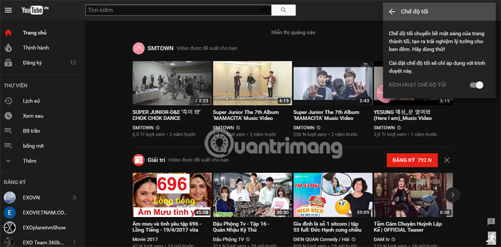
Task: Click the Thịnh hành flame icon
Action: click(8, 48)
